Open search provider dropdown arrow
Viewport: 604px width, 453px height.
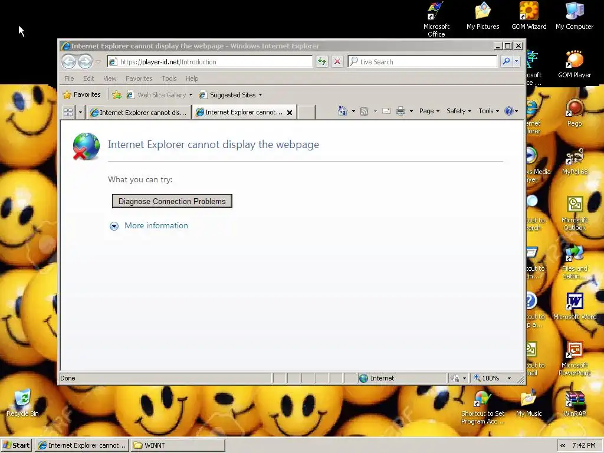click(516, 61)
